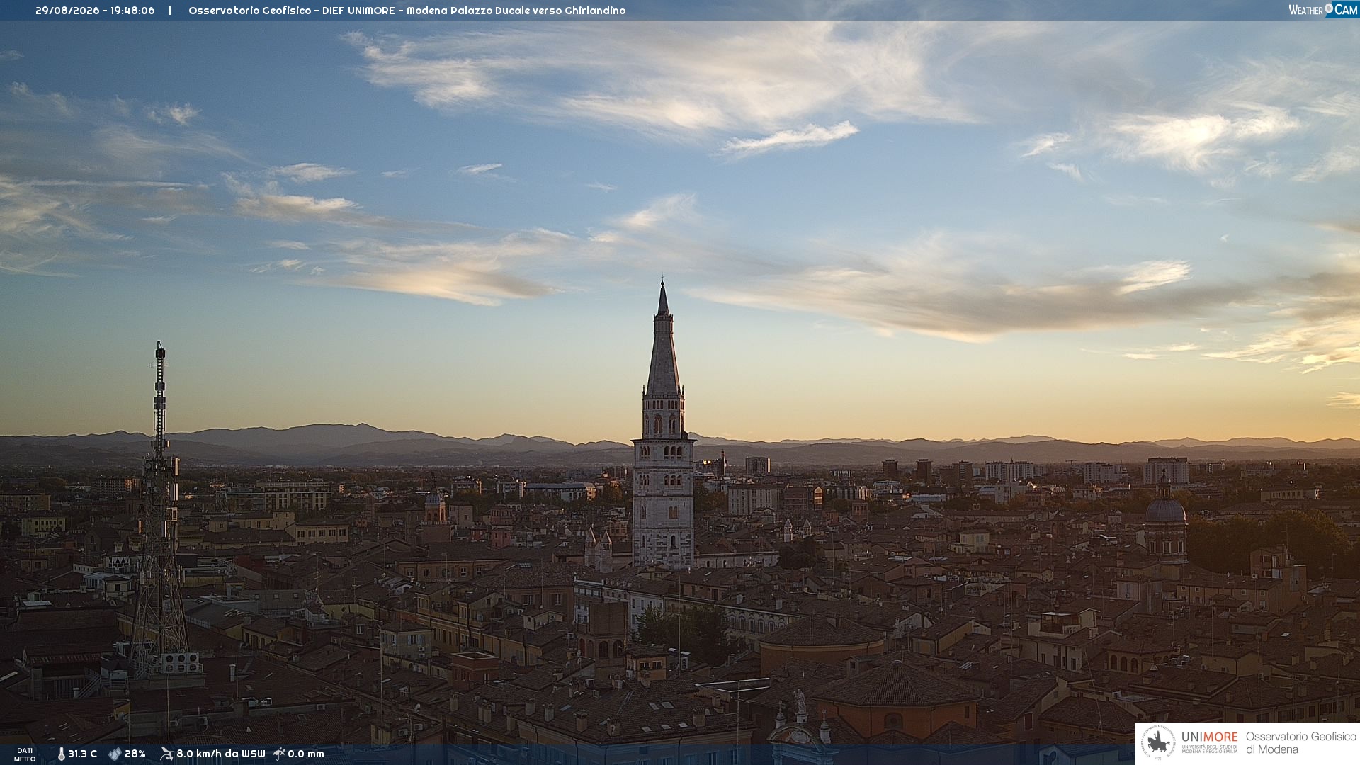This screenshot has width=1360, height=765.
Task: Click the church dome on the right
Action: (x=1165, y=509)
